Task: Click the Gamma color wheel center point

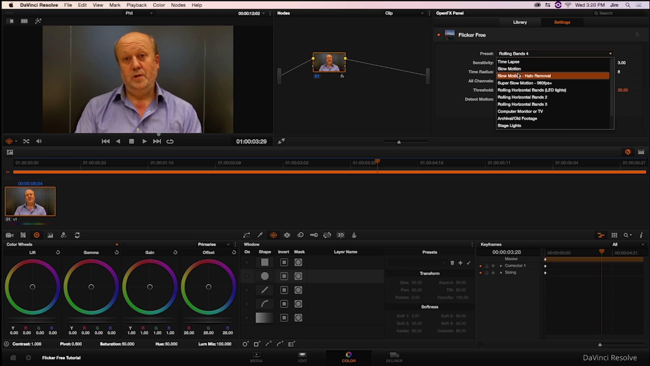Action: coord(91,287)
